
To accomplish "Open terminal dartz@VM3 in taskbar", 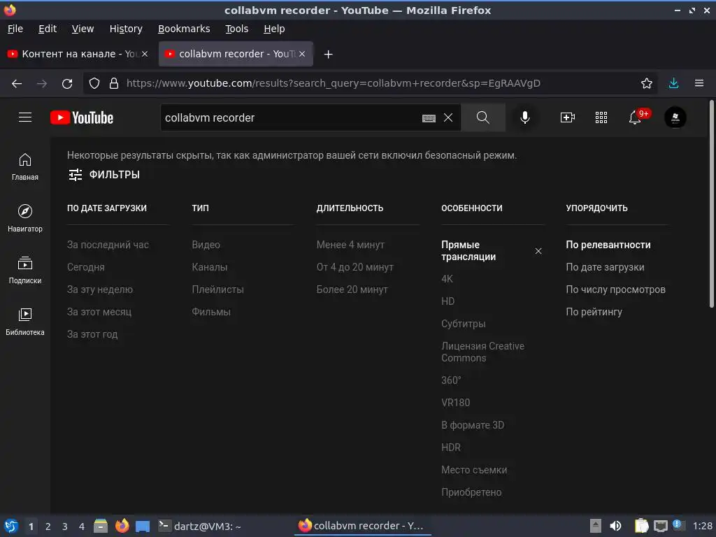I will [x=199, y=526].
